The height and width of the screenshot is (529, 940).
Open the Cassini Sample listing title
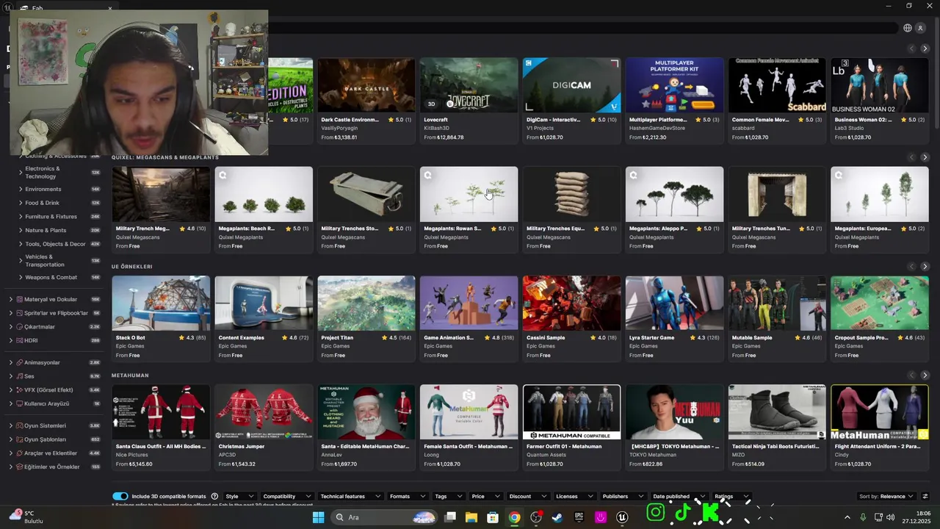point(546,337)
